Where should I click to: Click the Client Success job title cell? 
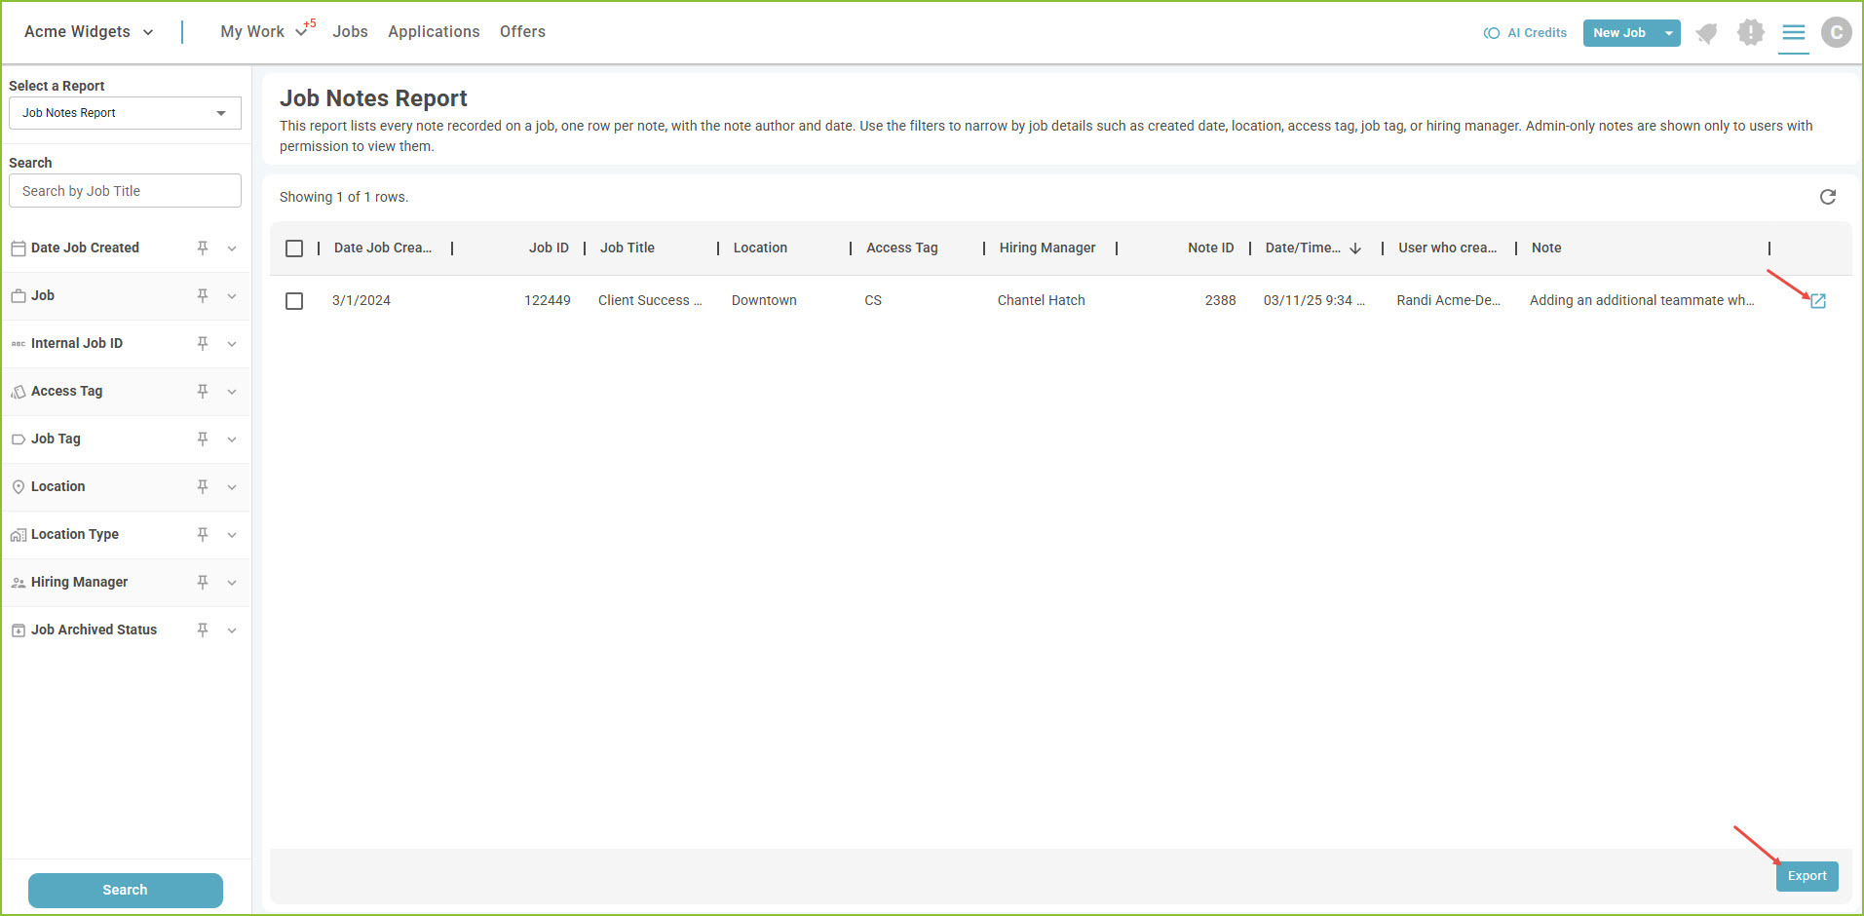pyautogui.click(x=650, y=300)
